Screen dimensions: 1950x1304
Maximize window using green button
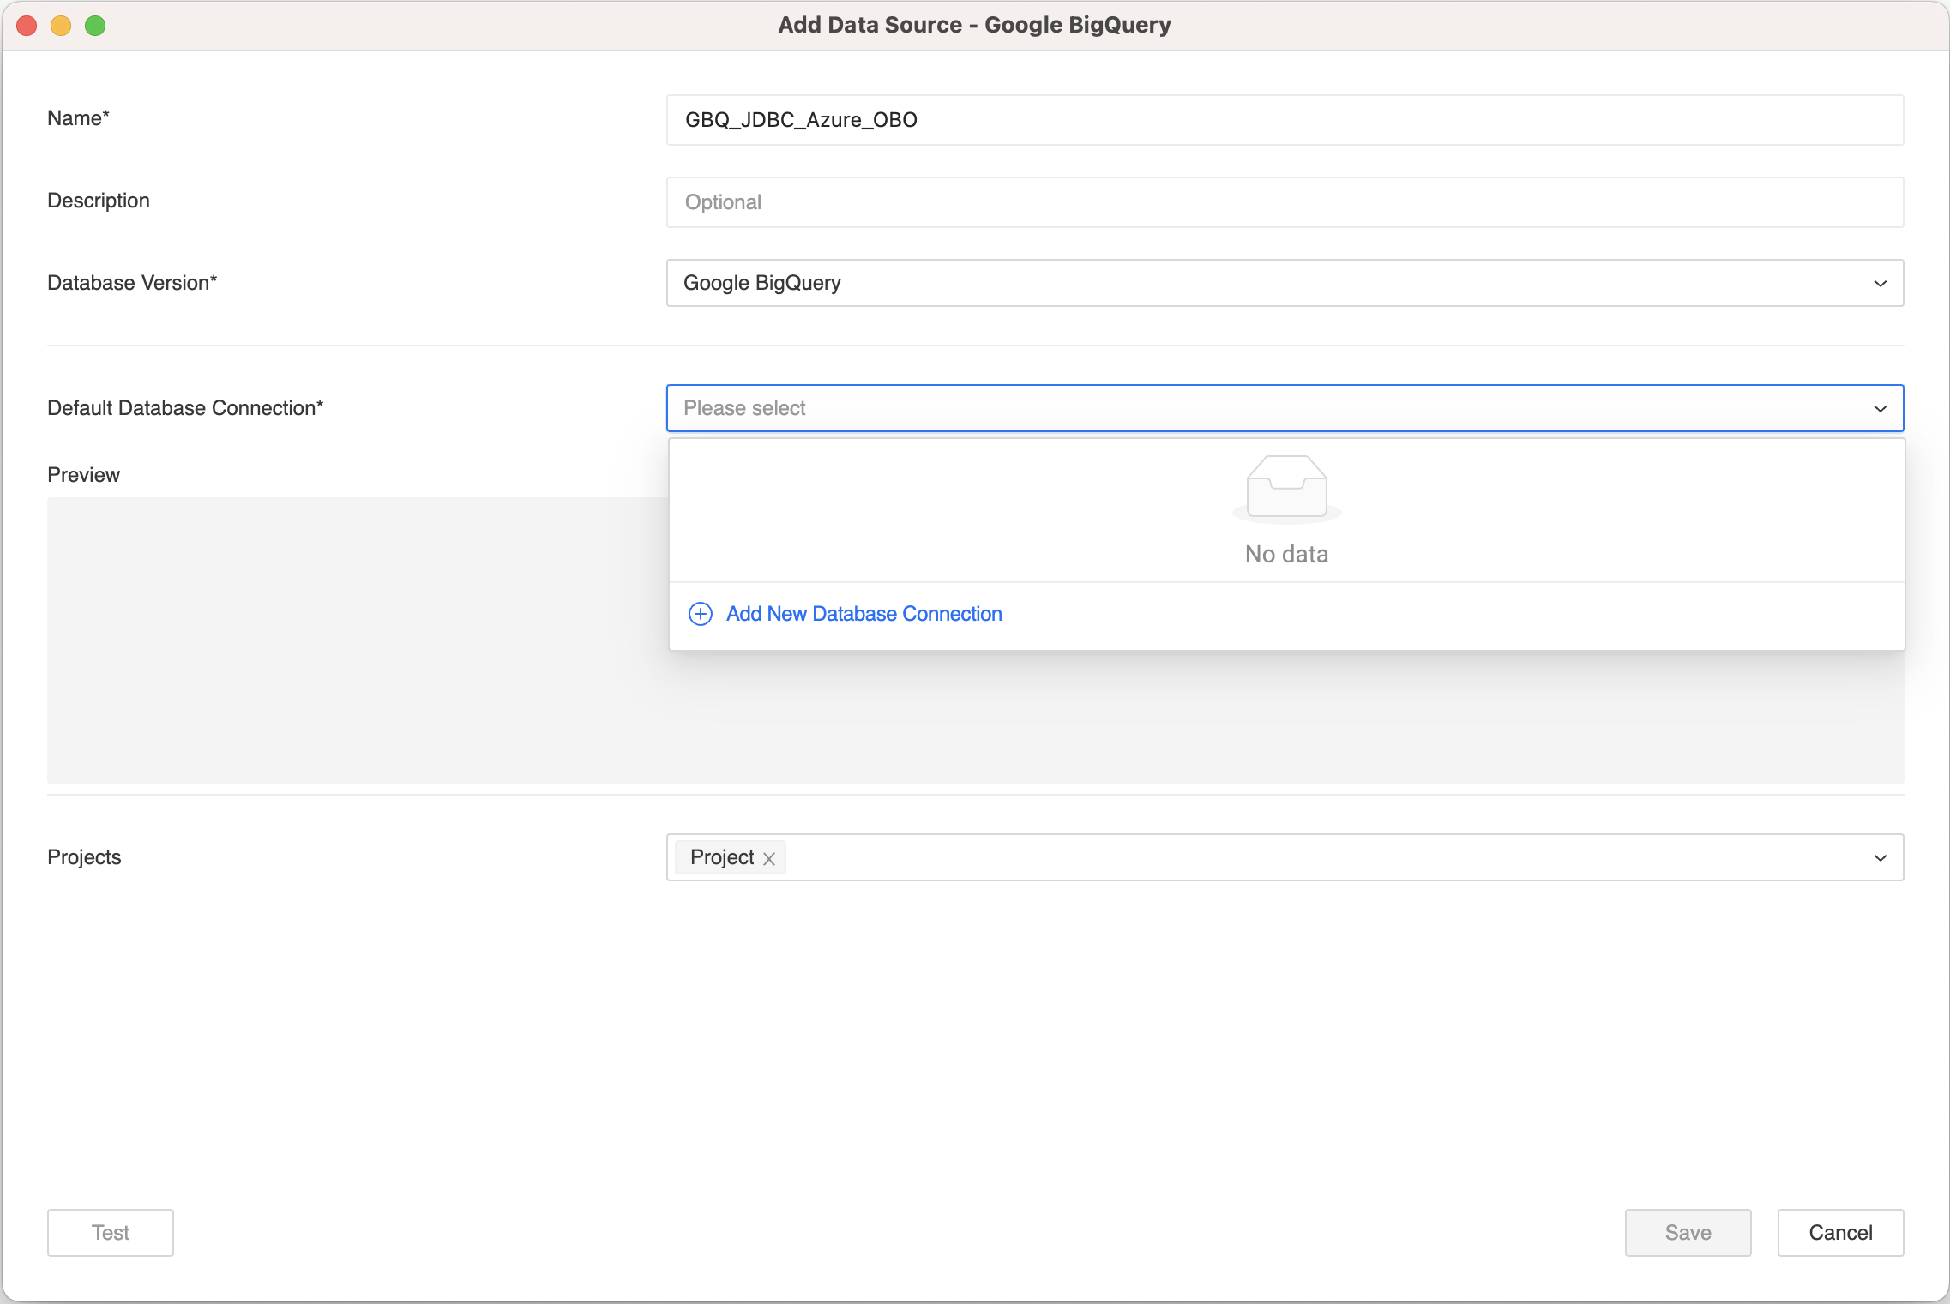click(x=95, y=26)
